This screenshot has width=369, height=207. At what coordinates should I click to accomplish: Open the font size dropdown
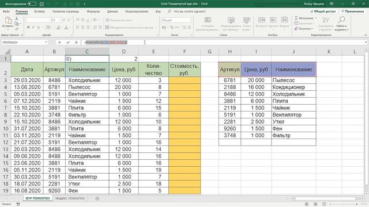pyautogui.click(x=59, y=20)
